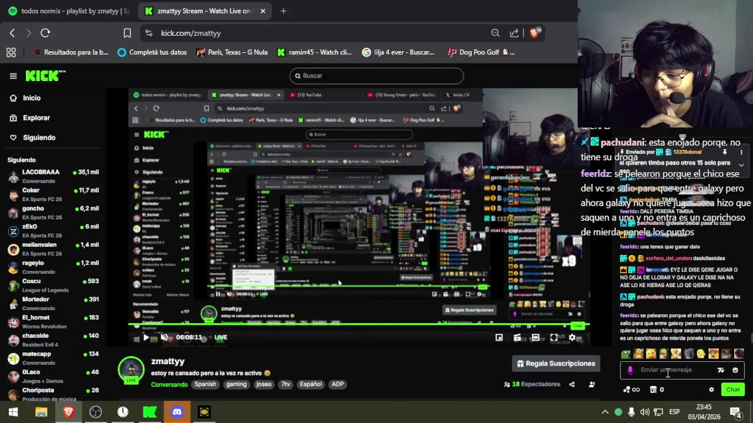Open chat settings gear icon
The image size is (753, 423).
pos(711,390)
